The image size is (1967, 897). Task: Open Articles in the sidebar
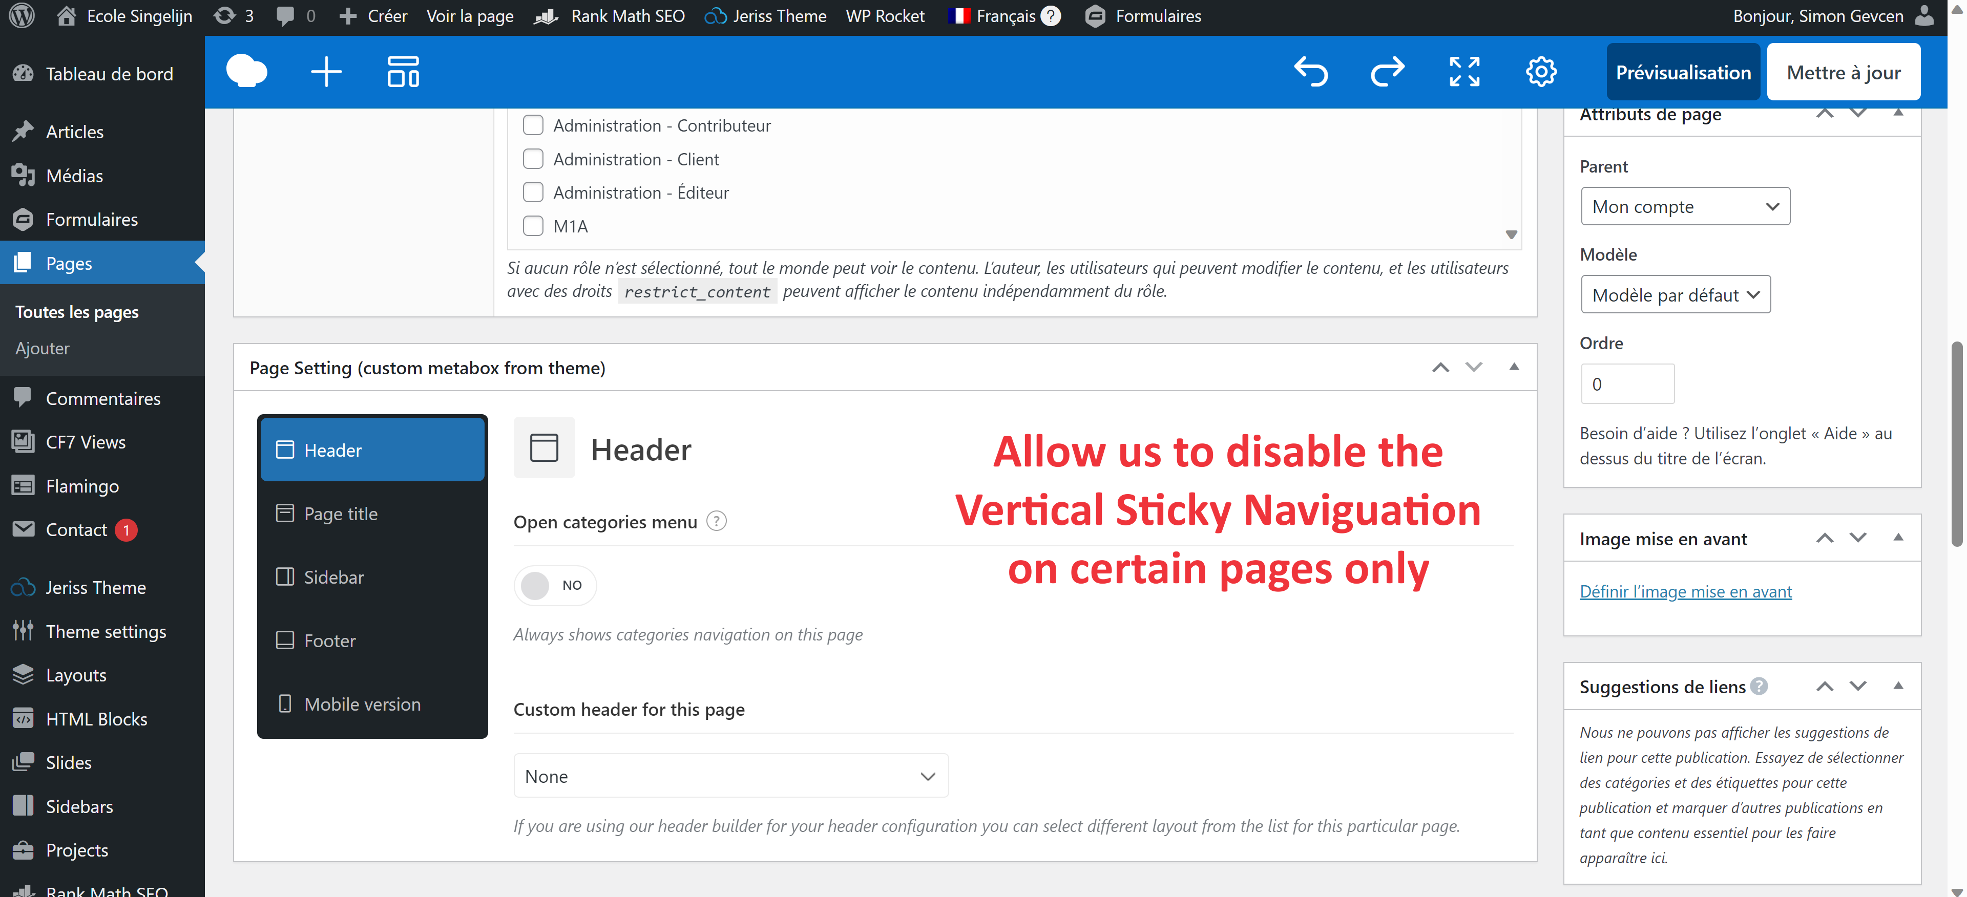coord(102,132)
